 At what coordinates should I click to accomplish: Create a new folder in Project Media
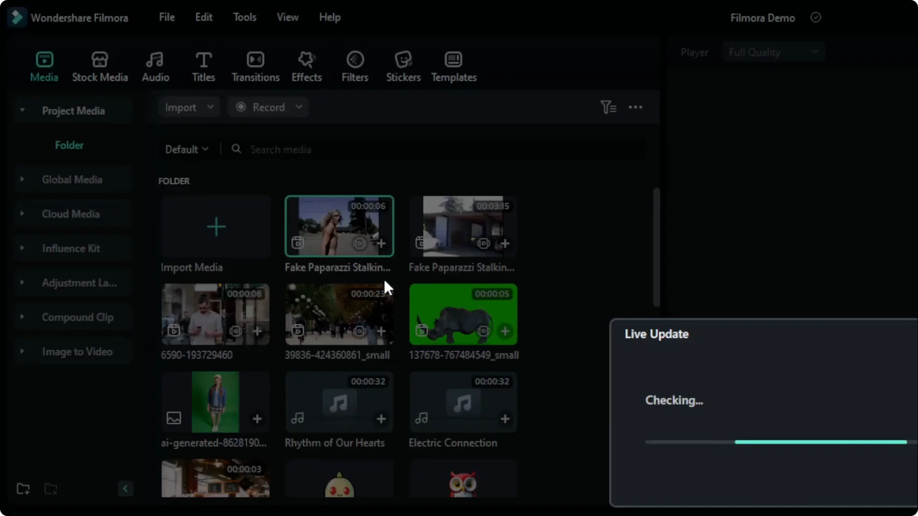(23, 488)
